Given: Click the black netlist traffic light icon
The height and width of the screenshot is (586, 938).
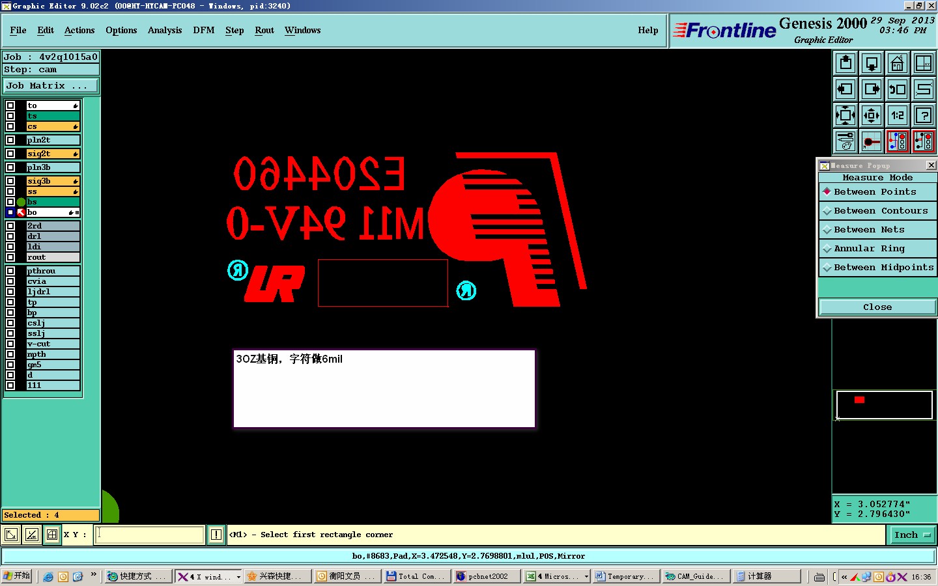Looking at the screenshot, I should [924, 141].
